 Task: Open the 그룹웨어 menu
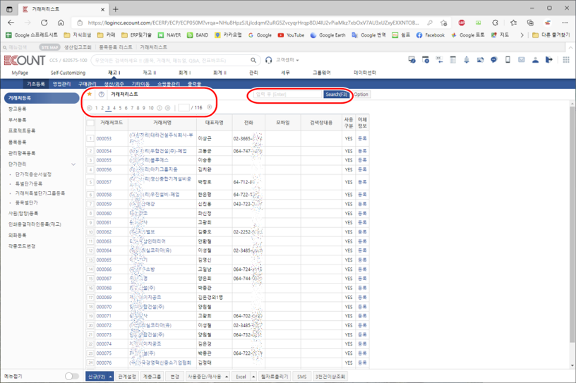point(321,73)
